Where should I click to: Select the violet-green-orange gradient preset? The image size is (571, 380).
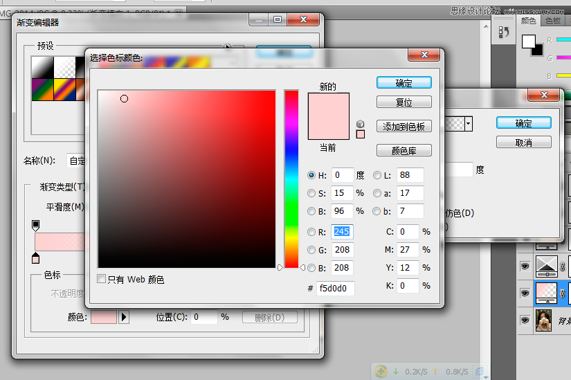click(43, 89)
